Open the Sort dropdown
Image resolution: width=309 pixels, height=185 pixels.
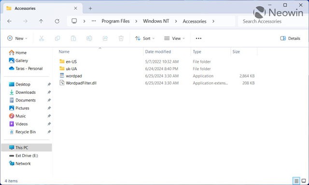click(145, 39)
